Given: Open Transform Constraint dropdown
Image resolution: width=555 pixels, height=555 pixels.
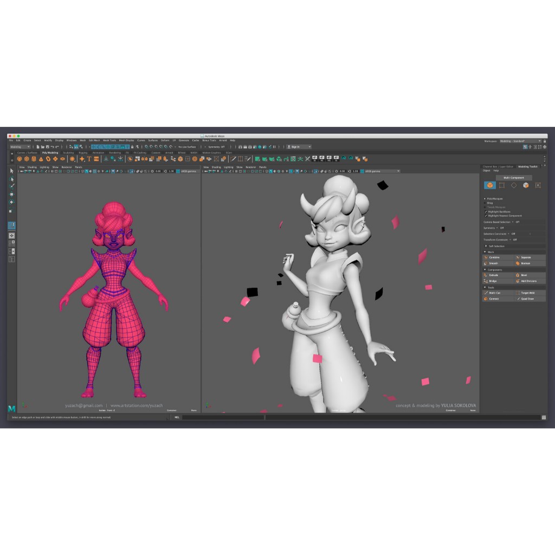Looking at the screenshot, I should 511,240.
